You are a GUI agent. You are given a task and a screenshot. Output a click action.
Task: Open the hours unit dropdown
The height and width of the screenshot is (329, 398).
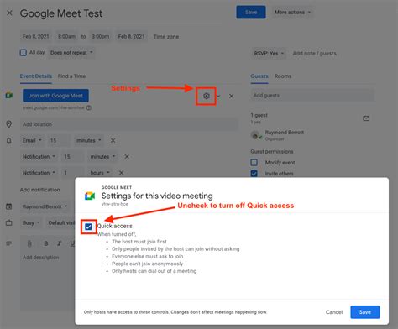[x=100, y=173]
